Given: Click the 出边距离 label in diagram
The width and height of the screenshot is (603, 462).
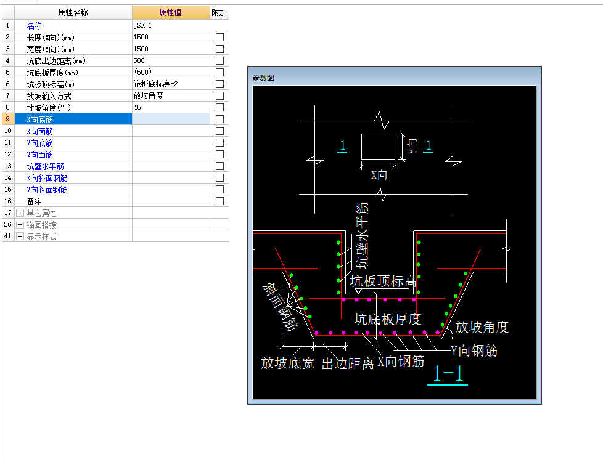Looking at the screenshot, I should pos(348,363).
